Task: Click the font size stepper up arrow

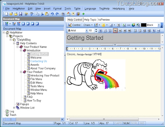Action: pyautogui.click(x=96, y=29)
